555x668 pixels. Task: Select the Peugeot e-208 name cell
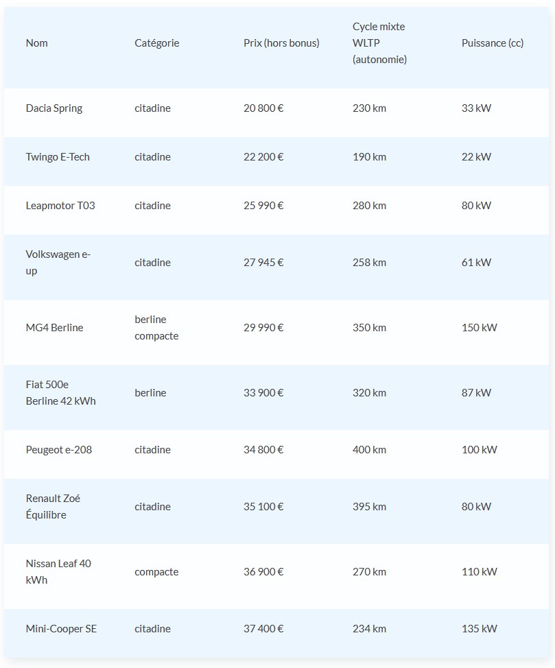point(59,450)
